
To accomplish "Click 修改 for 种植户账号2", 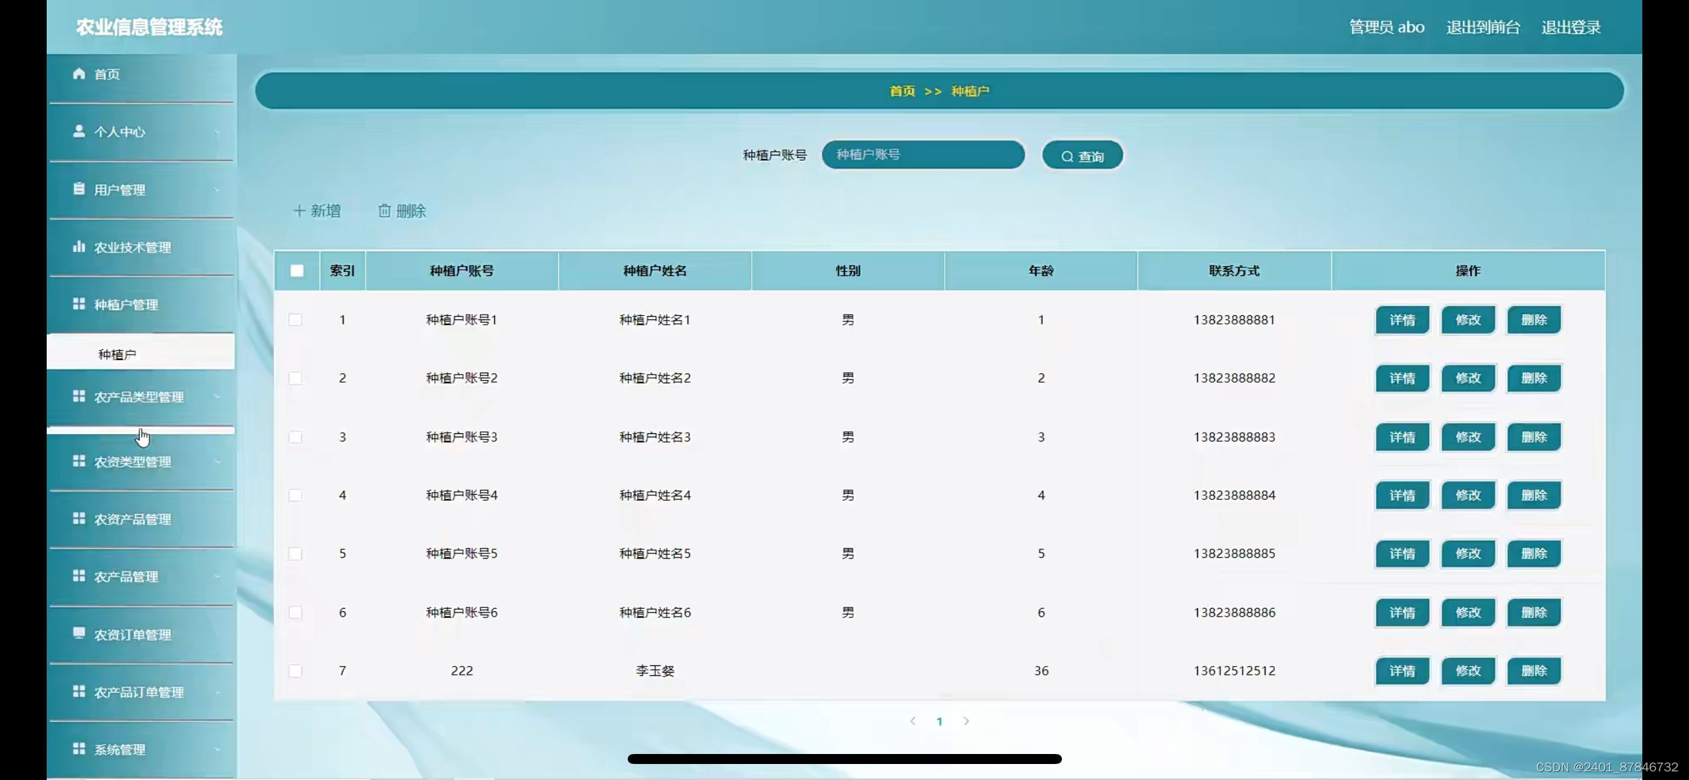I will tap(1468, 378).
